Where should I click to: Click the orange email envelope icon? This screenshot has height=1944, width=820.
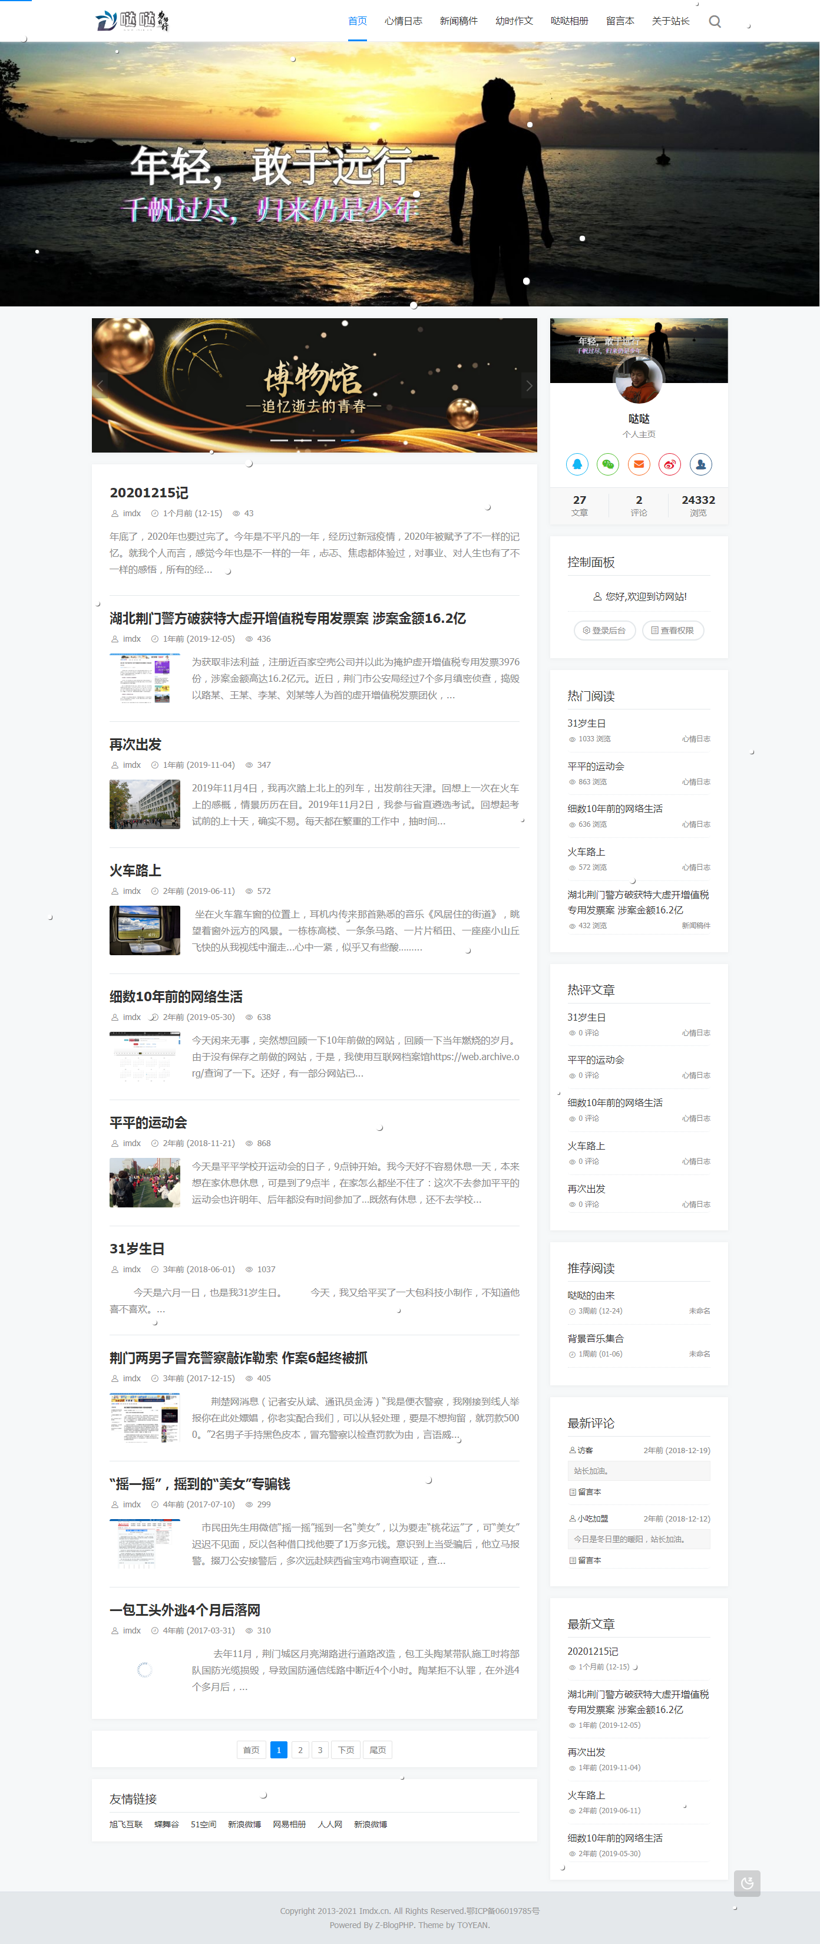[639, 464]
